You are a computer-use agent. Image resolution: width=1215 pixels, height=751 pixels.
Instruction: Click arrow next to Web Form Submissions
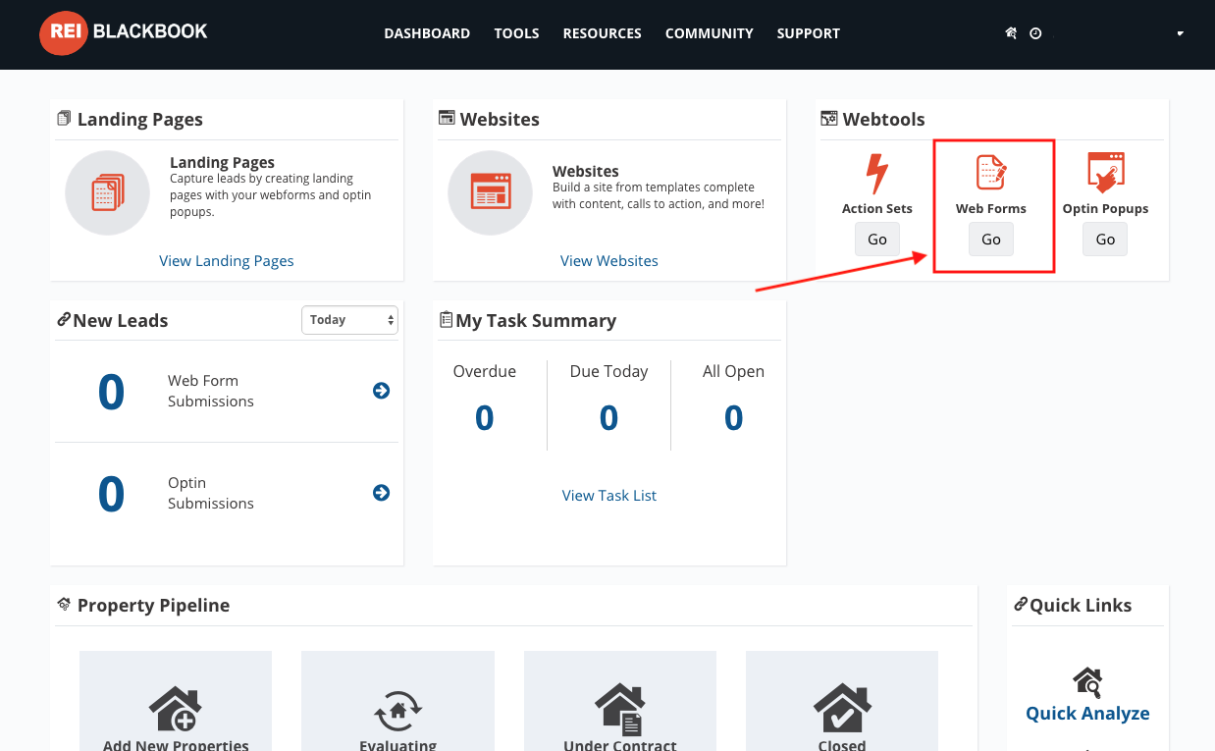click(382, 391)
